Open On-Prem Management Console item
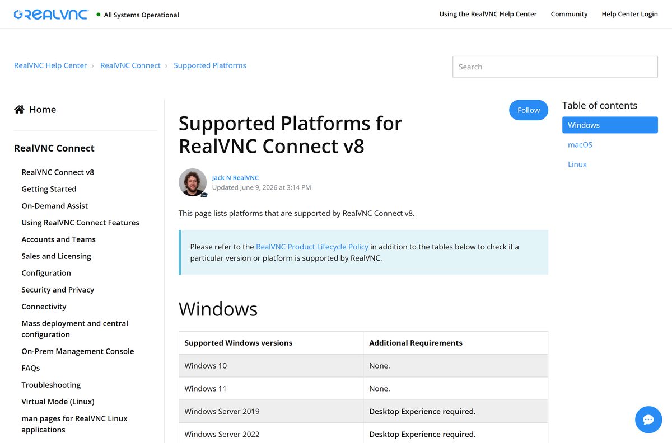The width and height of the screenshot is (672, 443). coord(77,351)
